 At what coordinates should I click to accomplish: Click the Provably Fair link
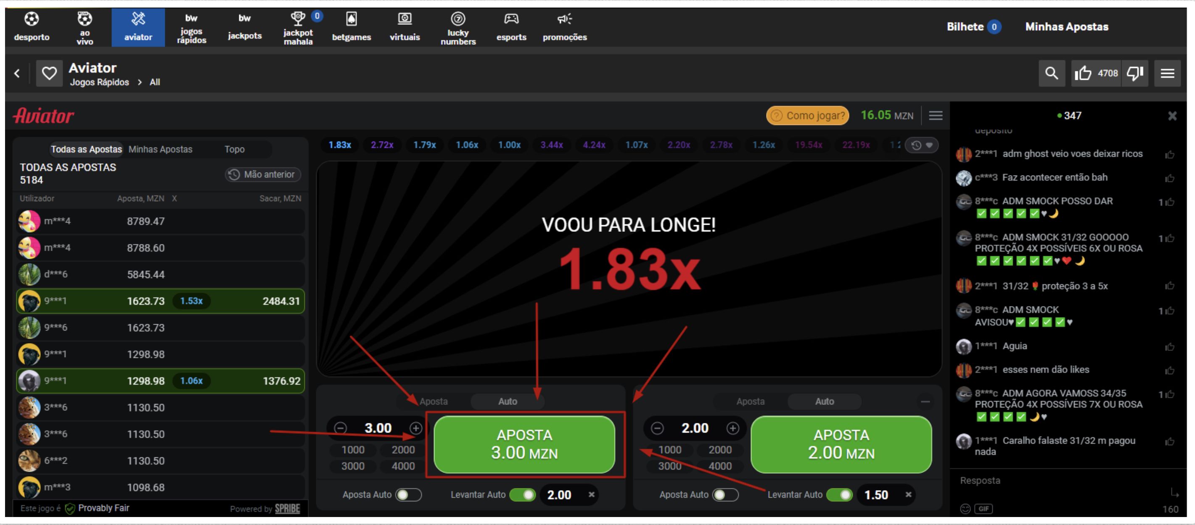point(98,508)
